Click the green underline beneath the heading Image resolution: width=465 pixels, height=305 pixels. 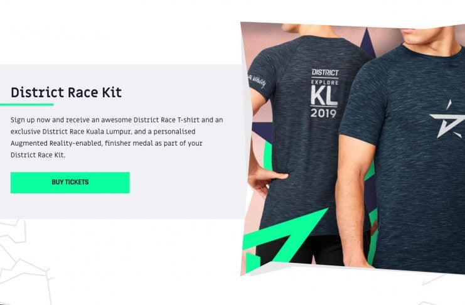tap(27, 104)
